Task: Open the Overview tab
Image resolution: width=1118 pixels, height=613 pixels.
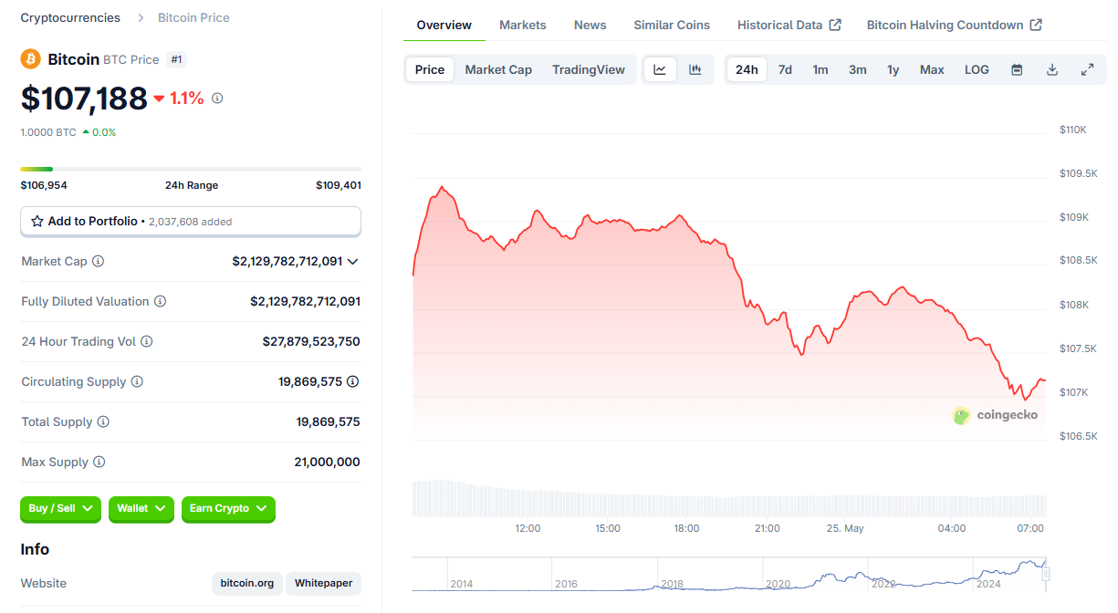Action: [444, 25]
